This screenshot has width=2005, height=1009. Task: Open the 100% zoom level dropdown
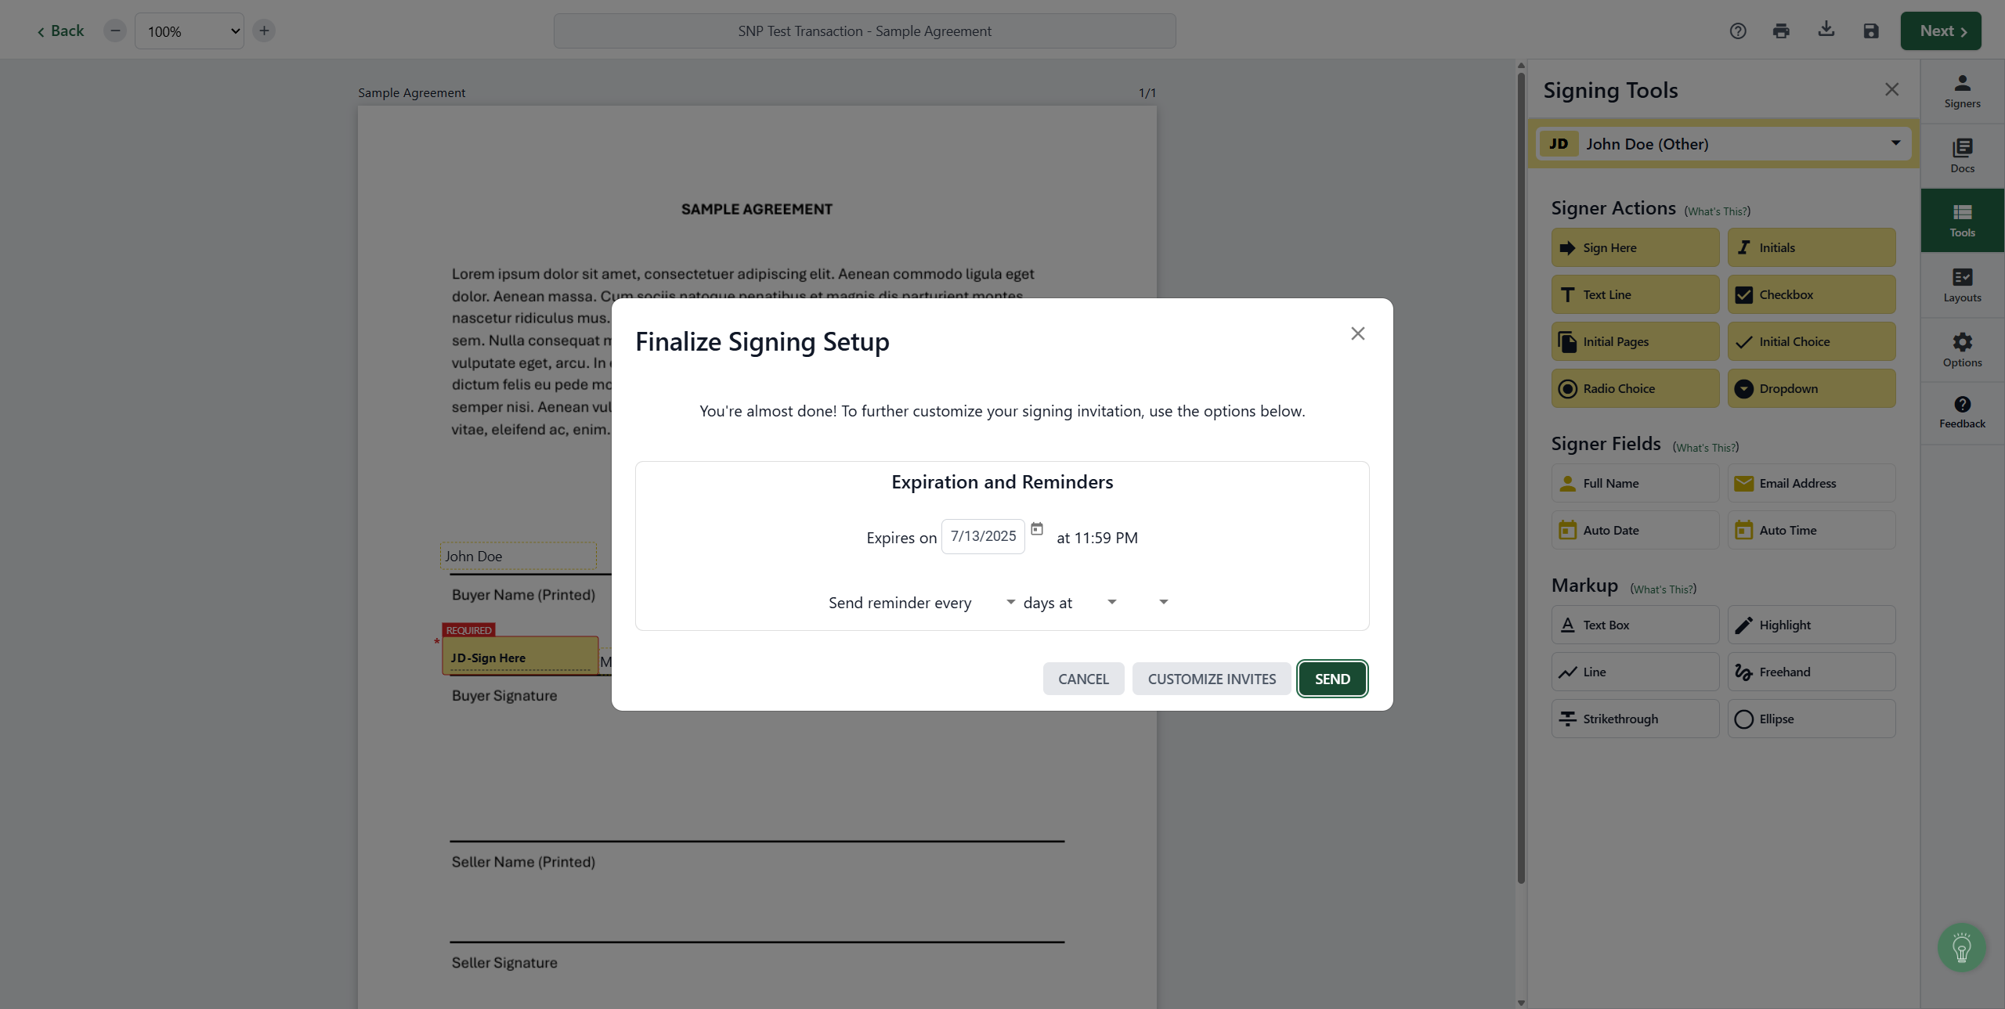190,31
